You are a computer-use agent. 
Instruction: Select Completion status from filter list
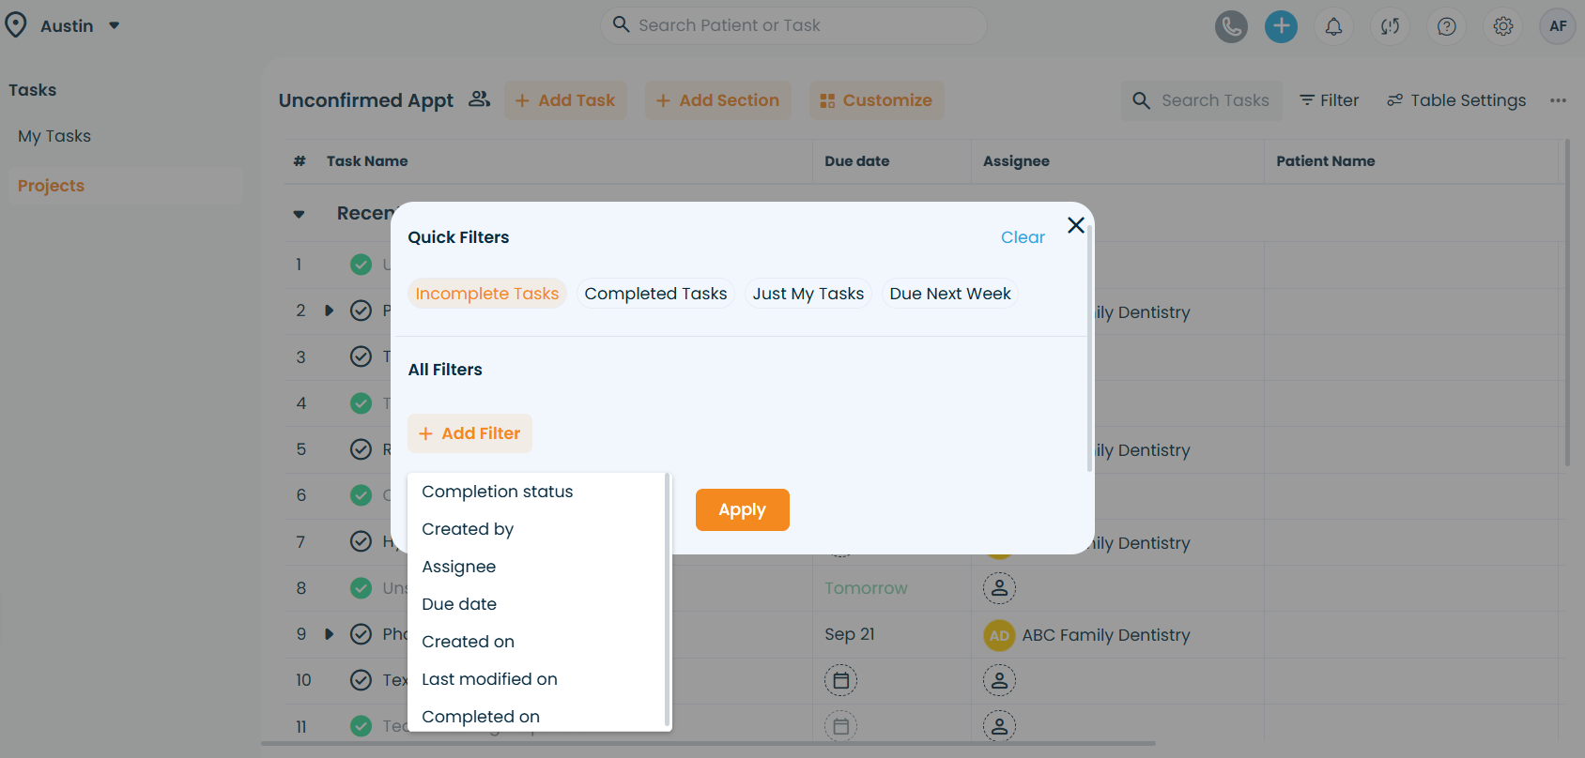pyautogui.click(x=497, y=492)
